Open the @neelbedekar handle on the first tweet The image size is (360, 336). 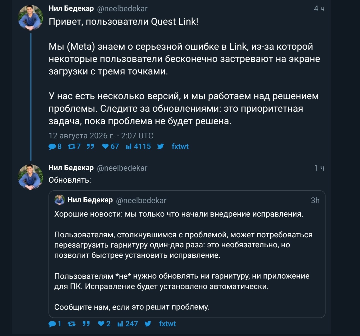pos(122,9)
